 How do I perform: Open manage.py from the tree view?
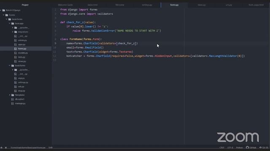(20, 104)
